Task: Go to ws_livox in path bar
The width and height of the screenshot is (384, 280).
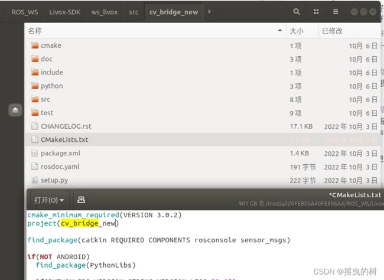Action: [x=105, y=12]
